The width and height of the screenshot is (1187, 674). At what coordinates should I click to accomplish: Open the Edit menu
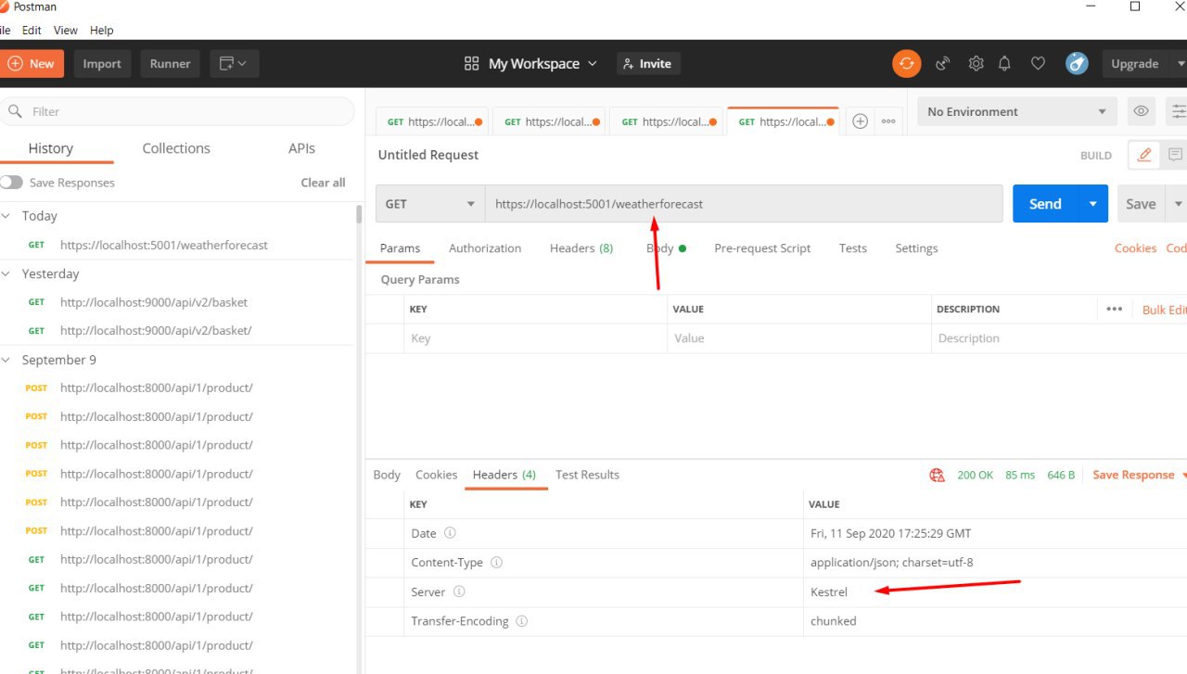point(32,30)
